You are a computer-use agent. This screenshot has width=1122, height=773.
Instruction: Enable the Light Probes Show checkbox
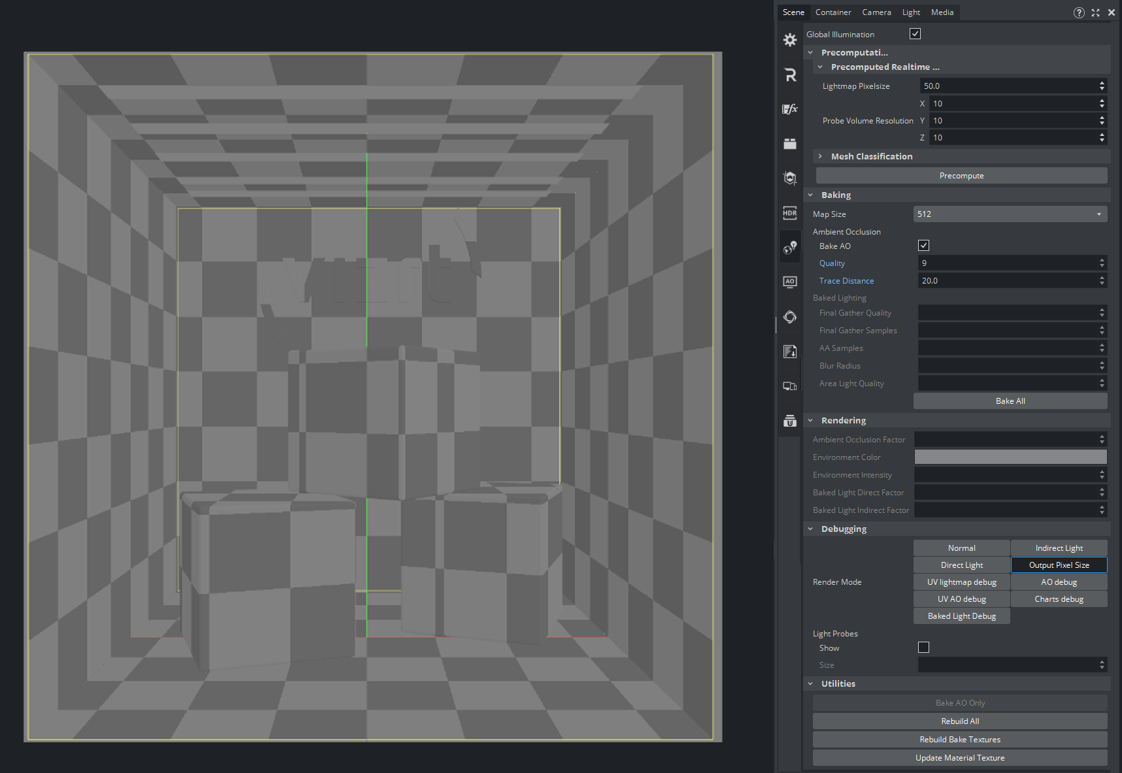[x=923, y=648]
